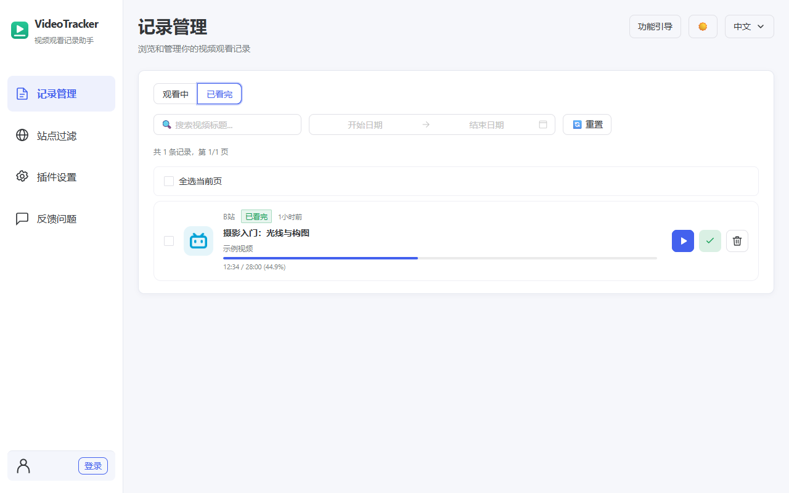Click the 摄影入门 progress bar
The width and height of the screenshot is (789, 493).
tap(440, 258)
